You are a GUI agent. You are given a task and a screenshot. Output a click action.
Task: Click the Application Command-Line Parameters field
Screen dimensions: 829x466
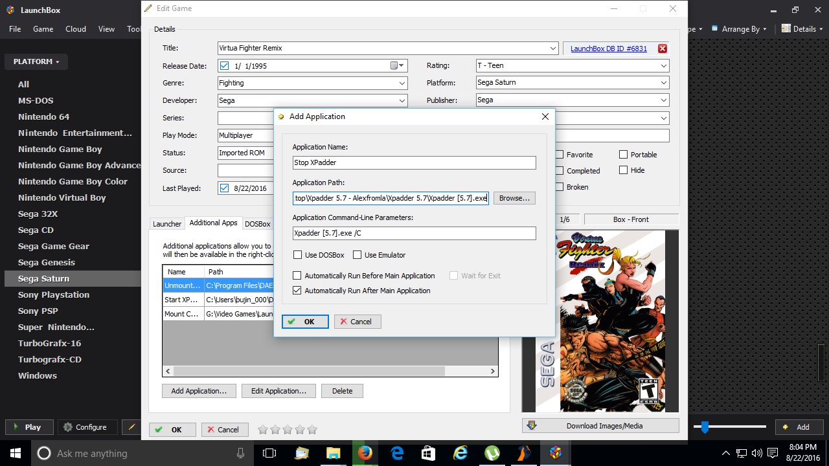(414, 233)
